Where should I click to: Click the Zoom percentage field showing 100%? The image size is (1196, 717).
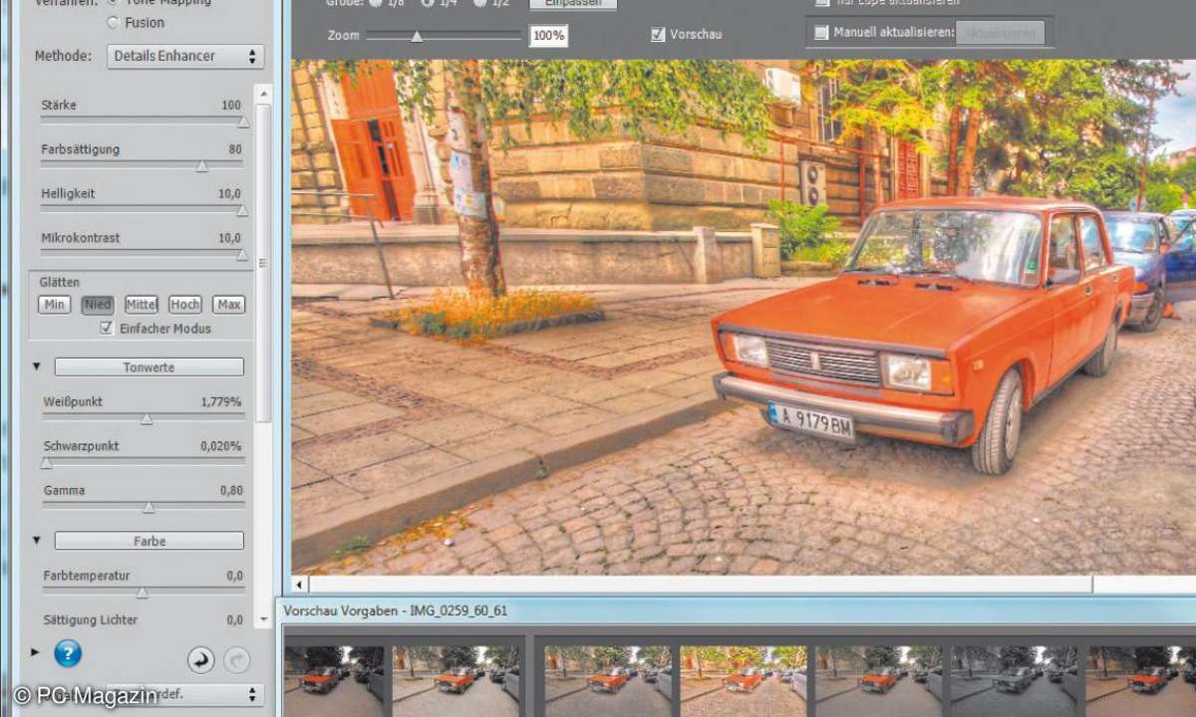[548, 36]
